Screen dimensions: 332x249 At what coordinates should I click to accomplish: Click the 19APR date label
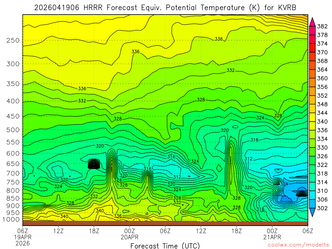(23, 237)
